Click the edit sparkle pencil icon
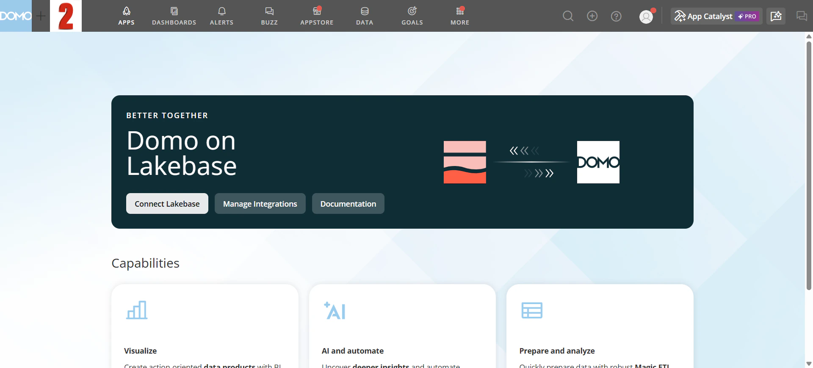 coord(776,16)
